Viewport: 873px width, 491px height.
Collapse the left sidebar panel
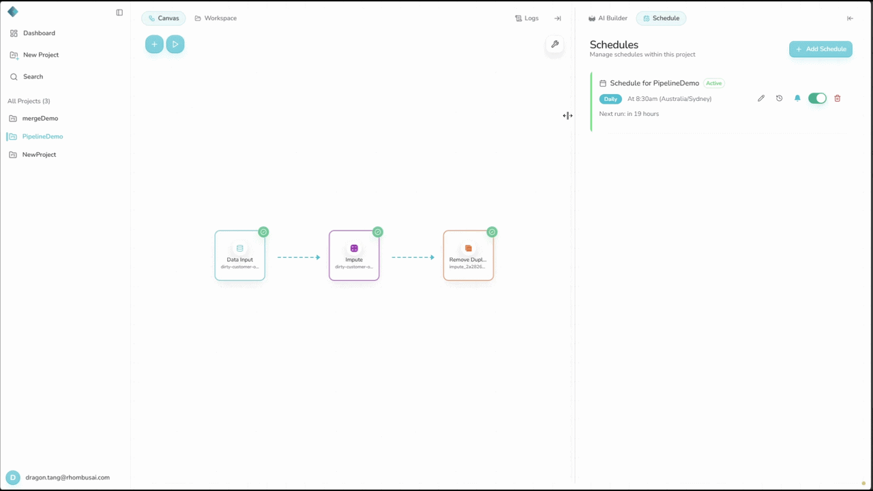119,12
